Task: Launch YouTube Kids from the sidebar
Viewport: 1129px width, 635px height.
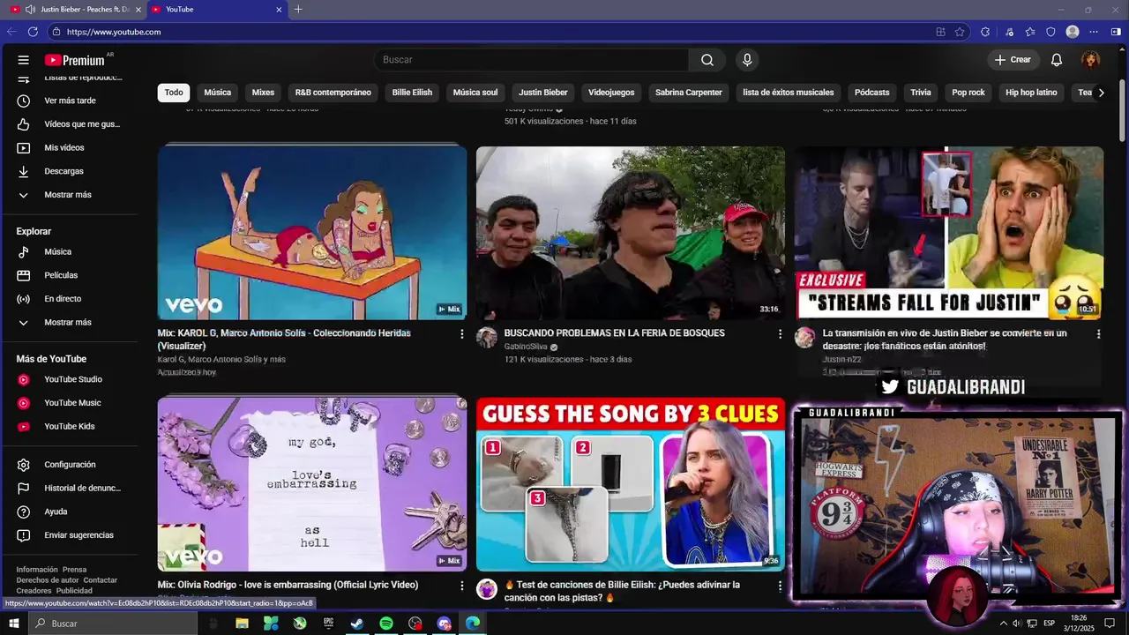Action: point(69,426)
